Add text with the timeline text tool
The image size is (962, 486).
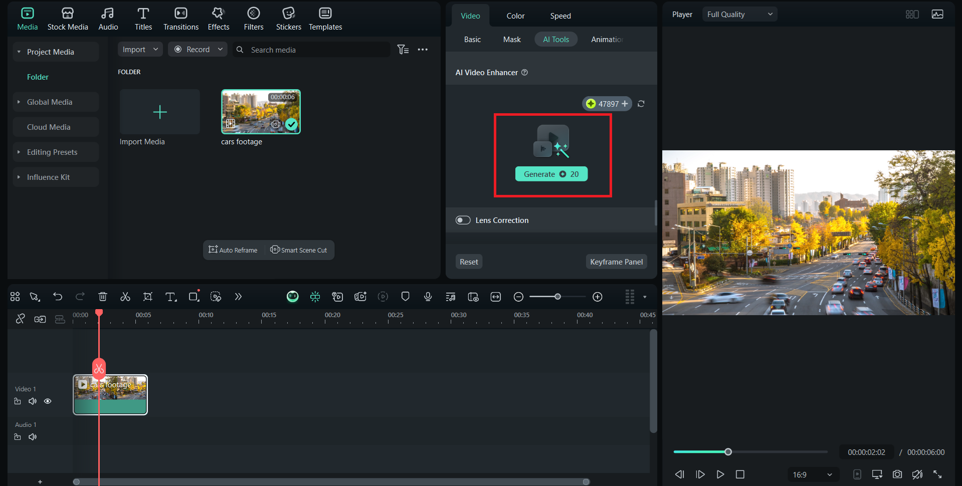[x=171, y=297]
